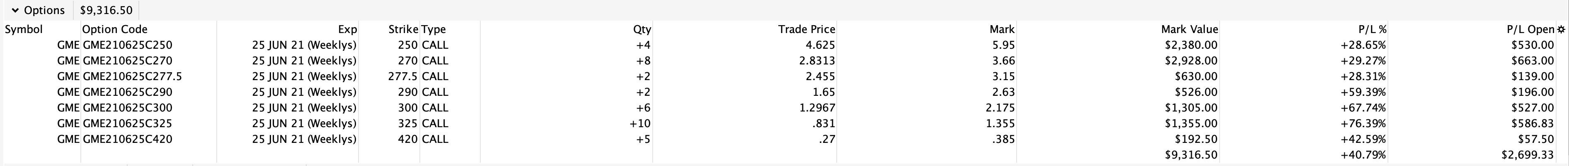Select the GME210625C250 option row
The width and height of the screenshot is (1569, 166).
[x=127, y=45]
